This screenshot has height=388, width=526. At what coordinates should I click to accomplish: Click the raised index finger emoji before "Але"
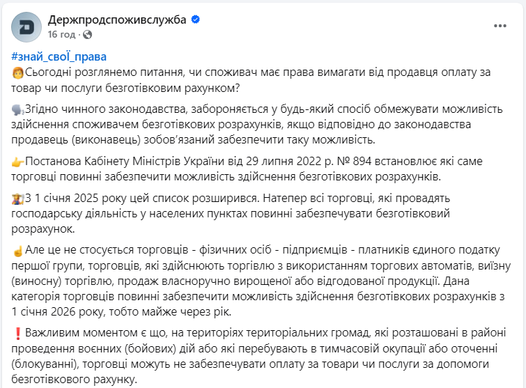click(18, 249)
